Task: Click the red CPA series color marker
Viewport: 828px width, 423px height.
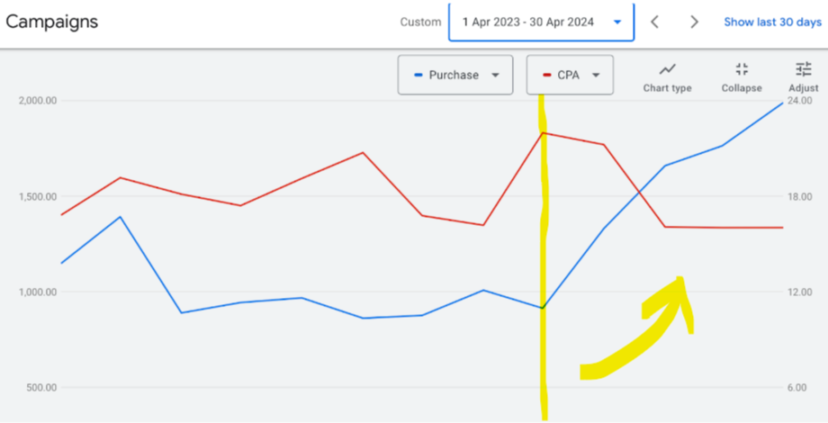Action: click(546, 76)
